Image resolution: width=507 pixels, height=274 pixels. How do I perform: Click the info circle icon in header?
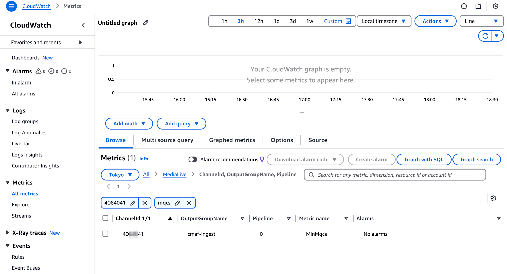click(x=464, y=6)
